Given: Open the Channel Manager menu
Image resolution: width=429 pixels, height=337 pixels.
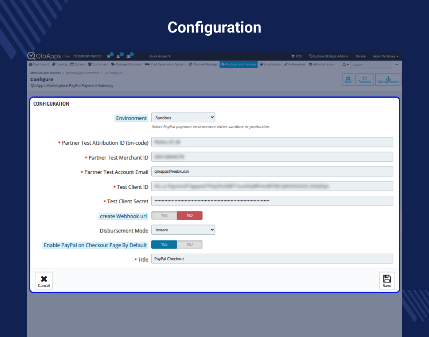Looking at the screenshot, I should [x=203, y=65].
